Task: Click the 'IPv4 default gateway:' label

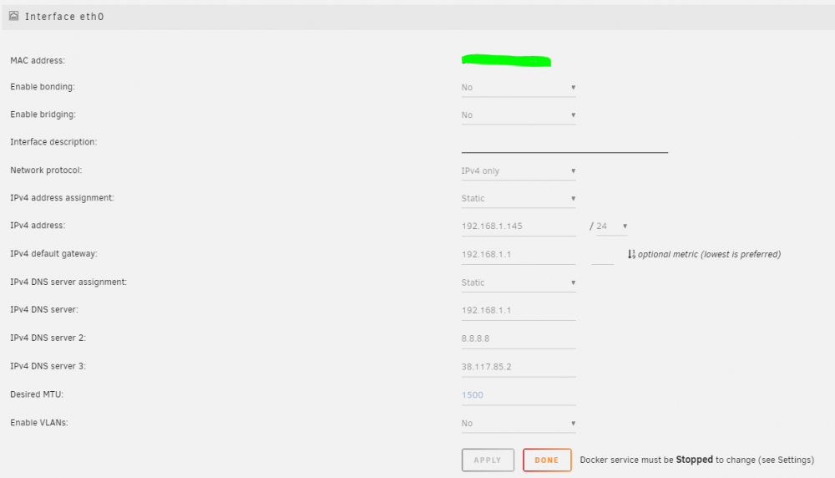Action: click(x=53, y=254)
